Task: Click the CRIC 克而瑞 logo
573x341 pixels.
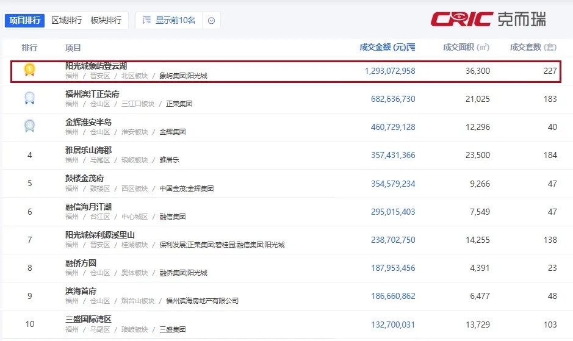Action: pyautogui.click(x=489, y=19)
